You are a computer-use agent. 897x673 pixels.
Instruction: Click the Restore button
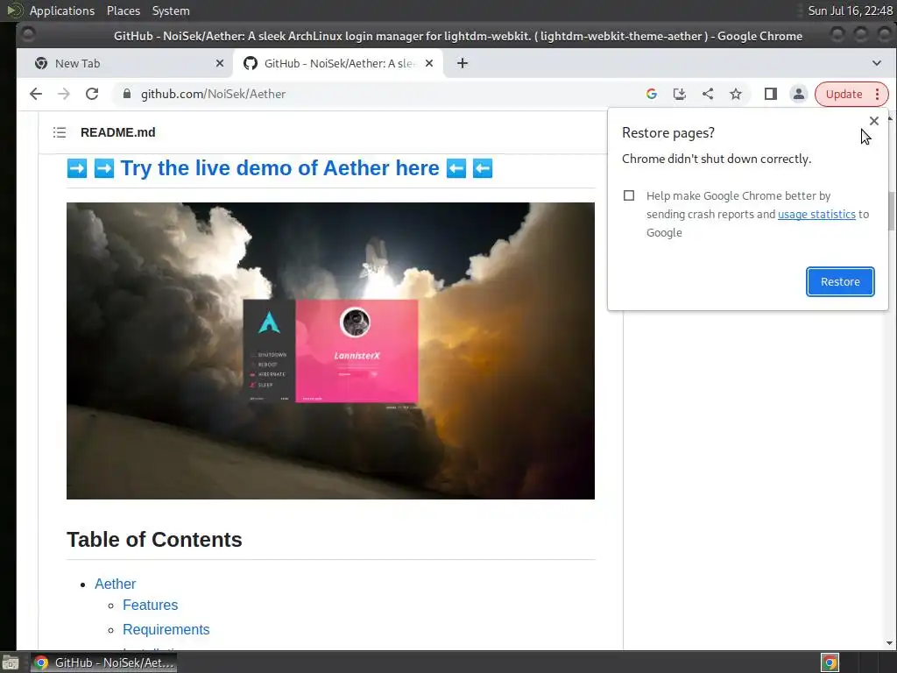(x=840, y=281)
